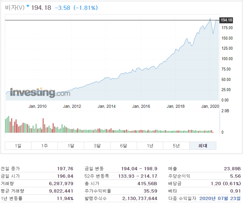The image size is (243, 203).
Task: Switch chart to 3달 range
Action: click(x=97, y=146)
